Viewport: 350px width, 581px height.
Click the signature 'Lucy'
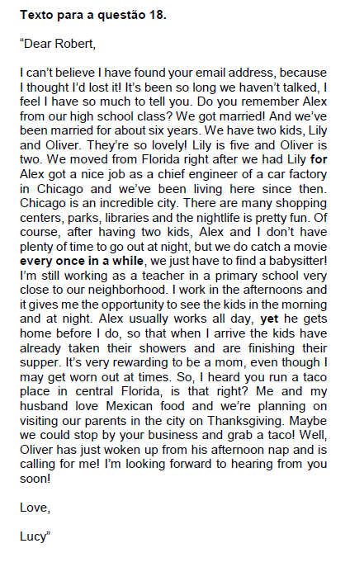point(33,536)
